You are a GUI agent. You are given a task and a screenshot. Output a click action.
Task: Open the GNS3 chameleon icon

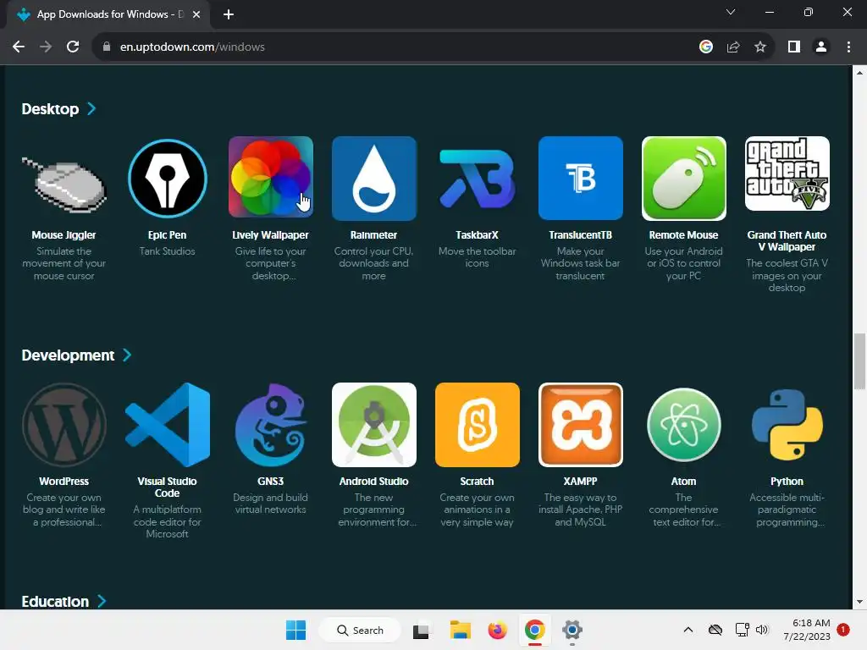pyautogui.click(x=270, y=425)
